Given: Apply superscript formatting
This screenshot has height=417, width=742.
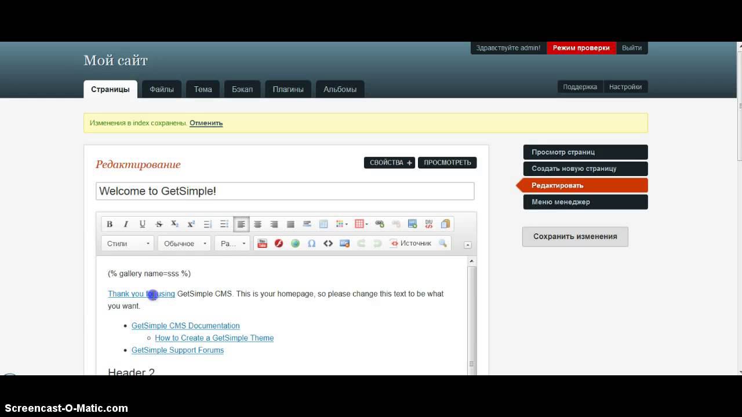Looking at the screenshot, I should tap(191, 224).
